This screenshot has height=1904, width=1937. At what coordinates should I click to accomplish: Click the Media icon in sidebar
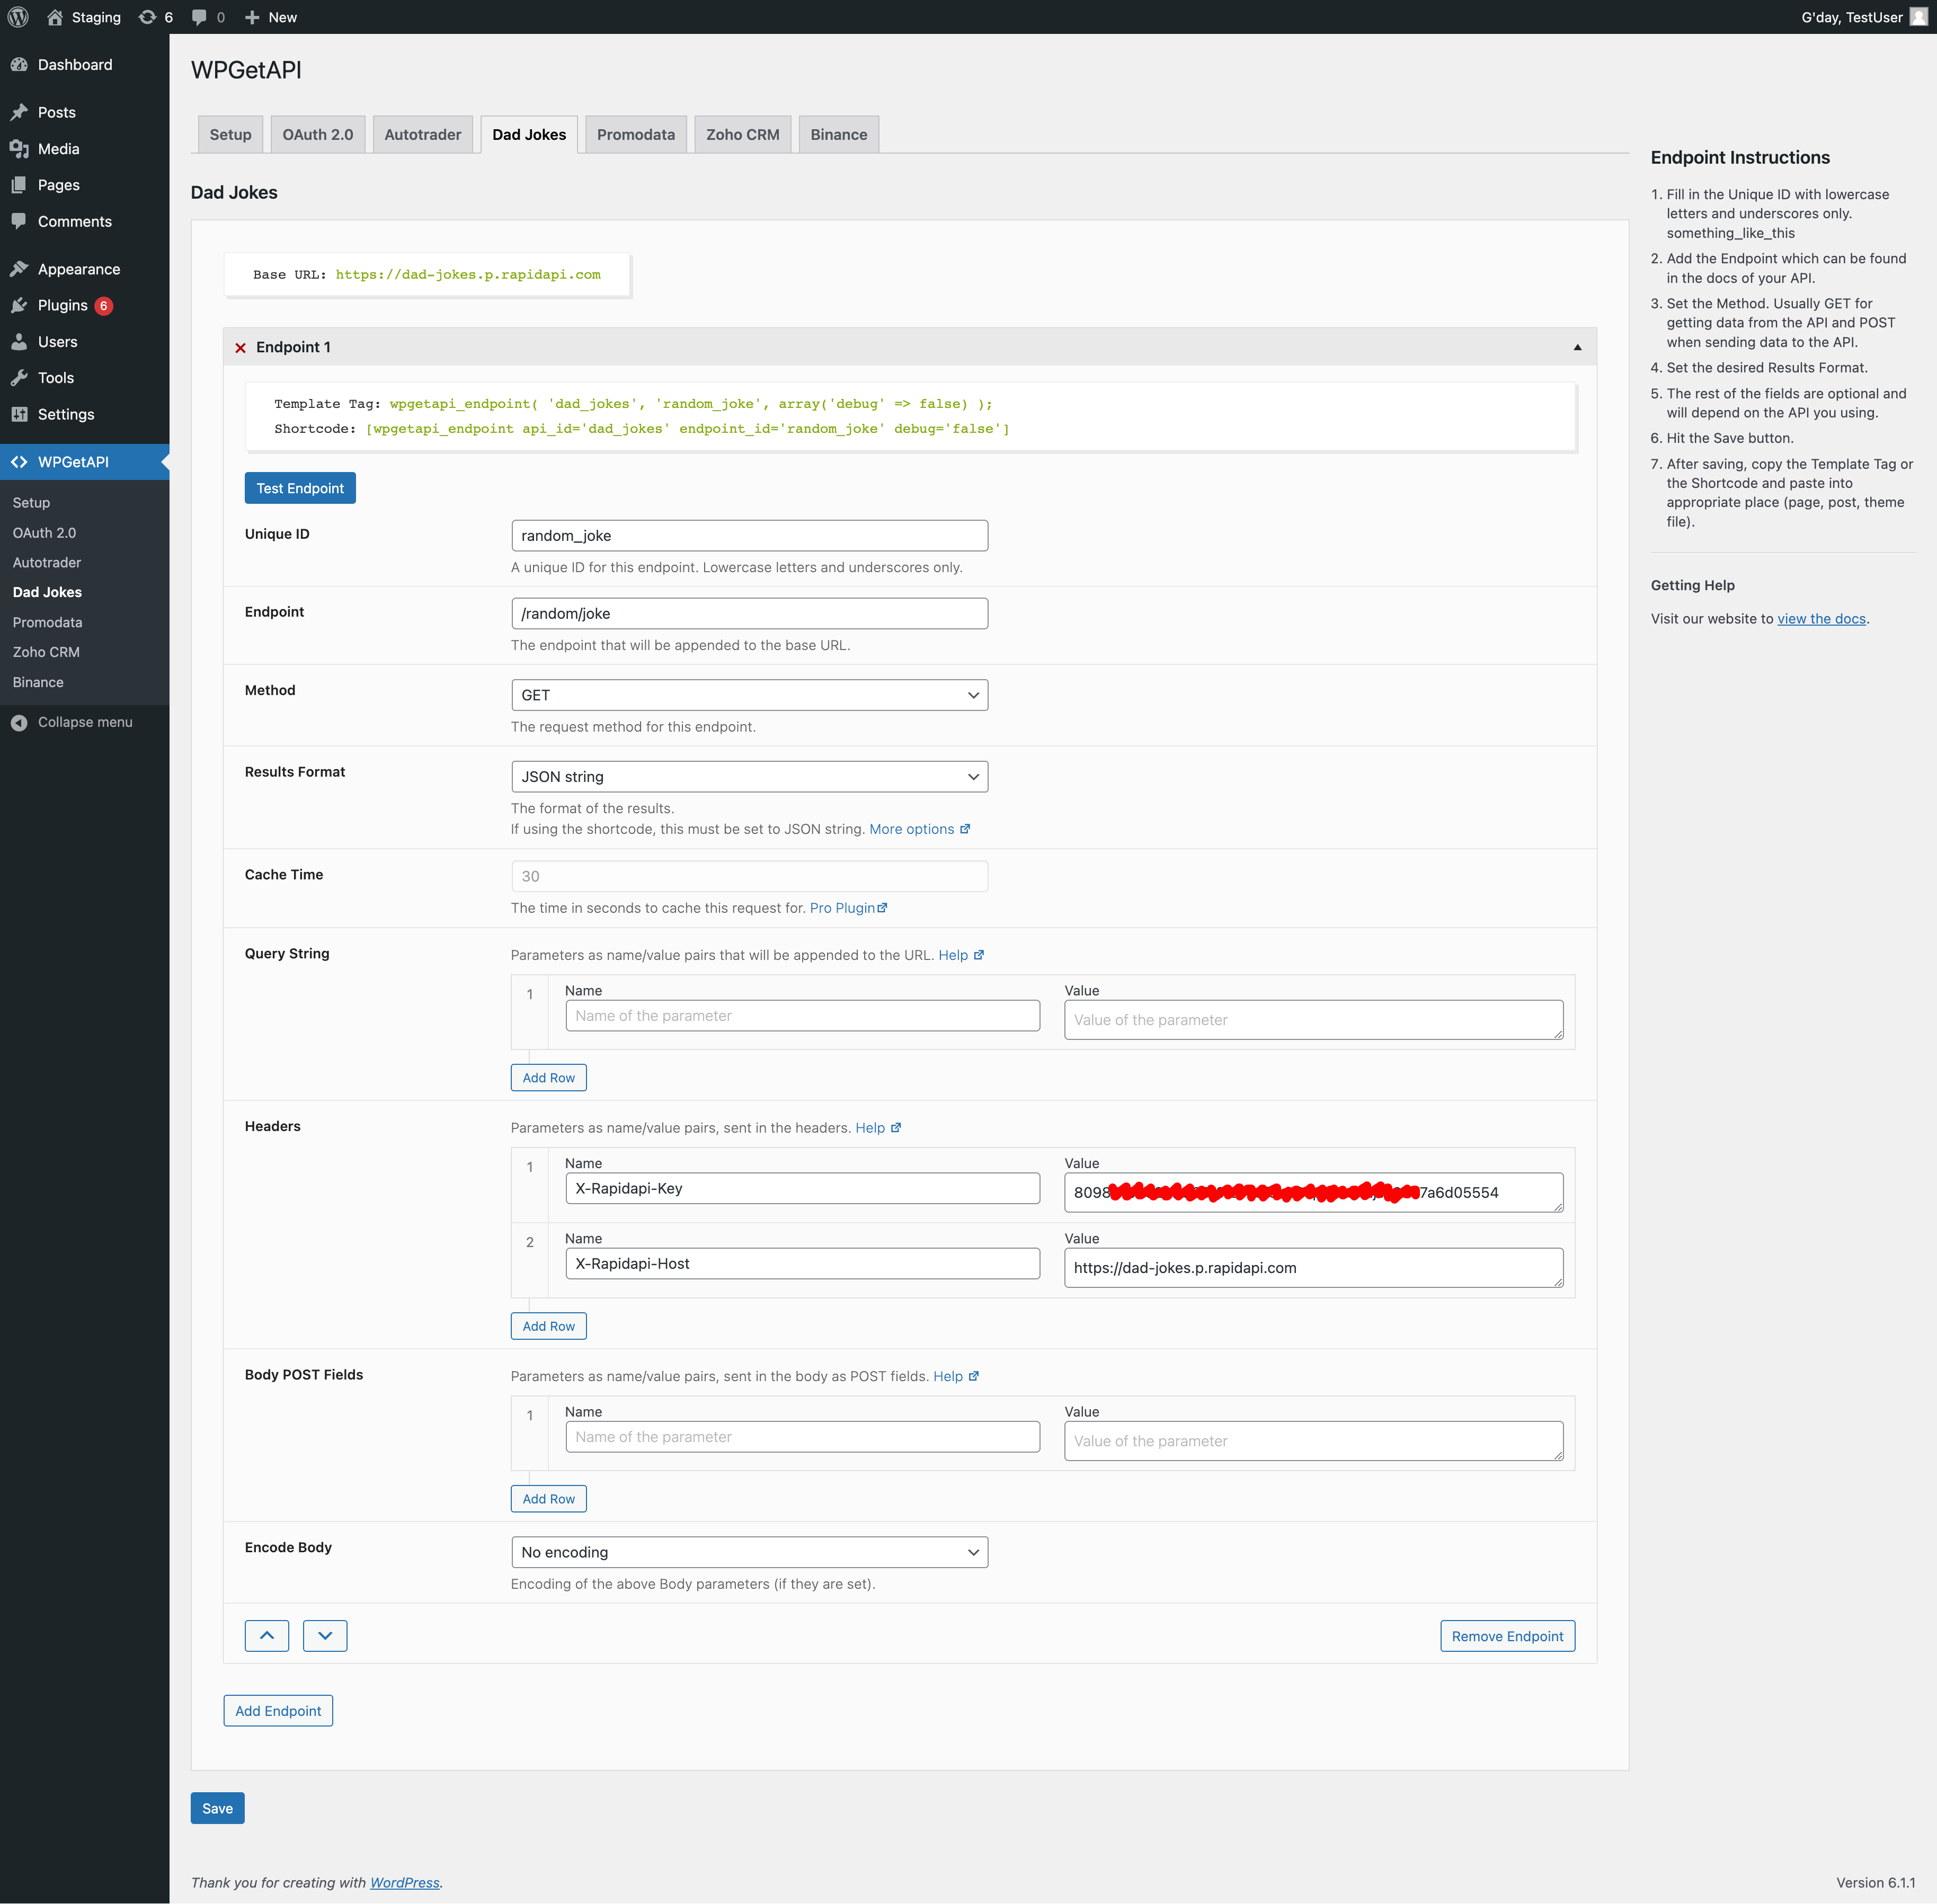(x=19, y=149)
